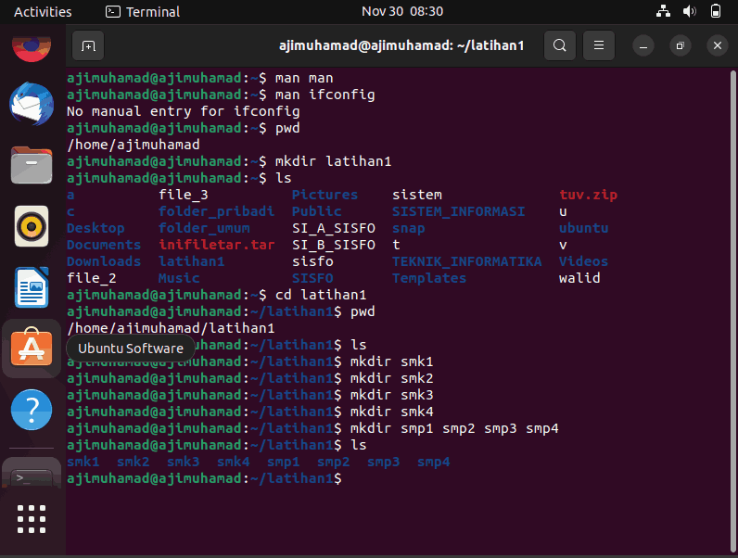Click the 'TEKNIK_INFORMATIKA' directory name
Viewport: 738px width, 558px height.
point(467,261)
